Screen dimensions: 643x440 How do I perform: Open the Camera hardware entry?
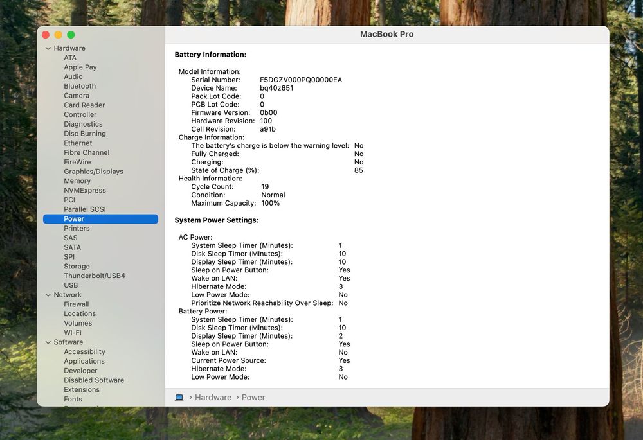click(x=77, y=96)
